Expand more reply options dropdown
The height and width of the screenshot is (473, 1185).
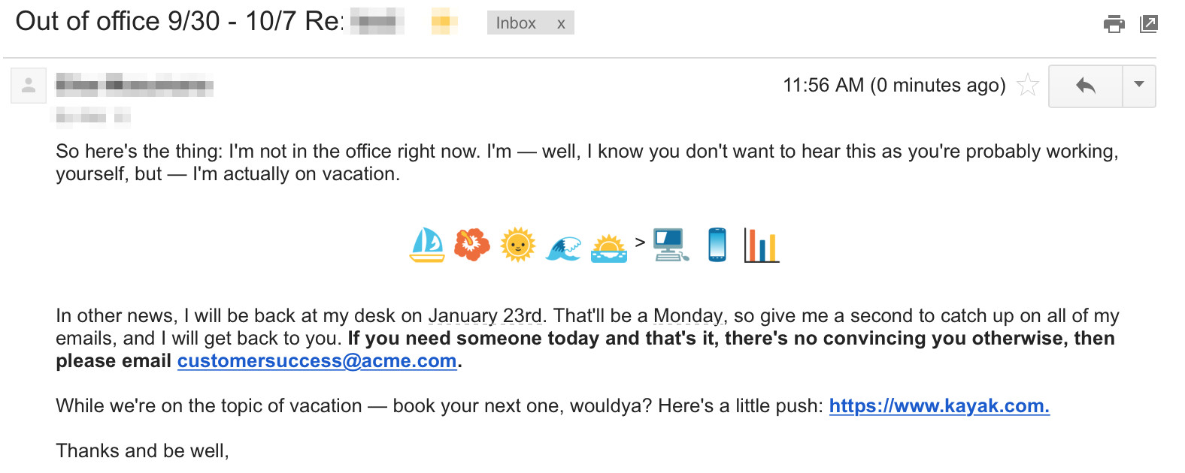[x=1139, y=86]
